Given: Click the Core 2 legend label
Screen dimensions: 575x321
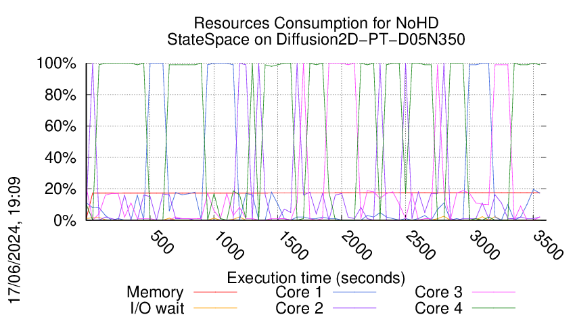Looking at the screenshot, I should 299,308.
